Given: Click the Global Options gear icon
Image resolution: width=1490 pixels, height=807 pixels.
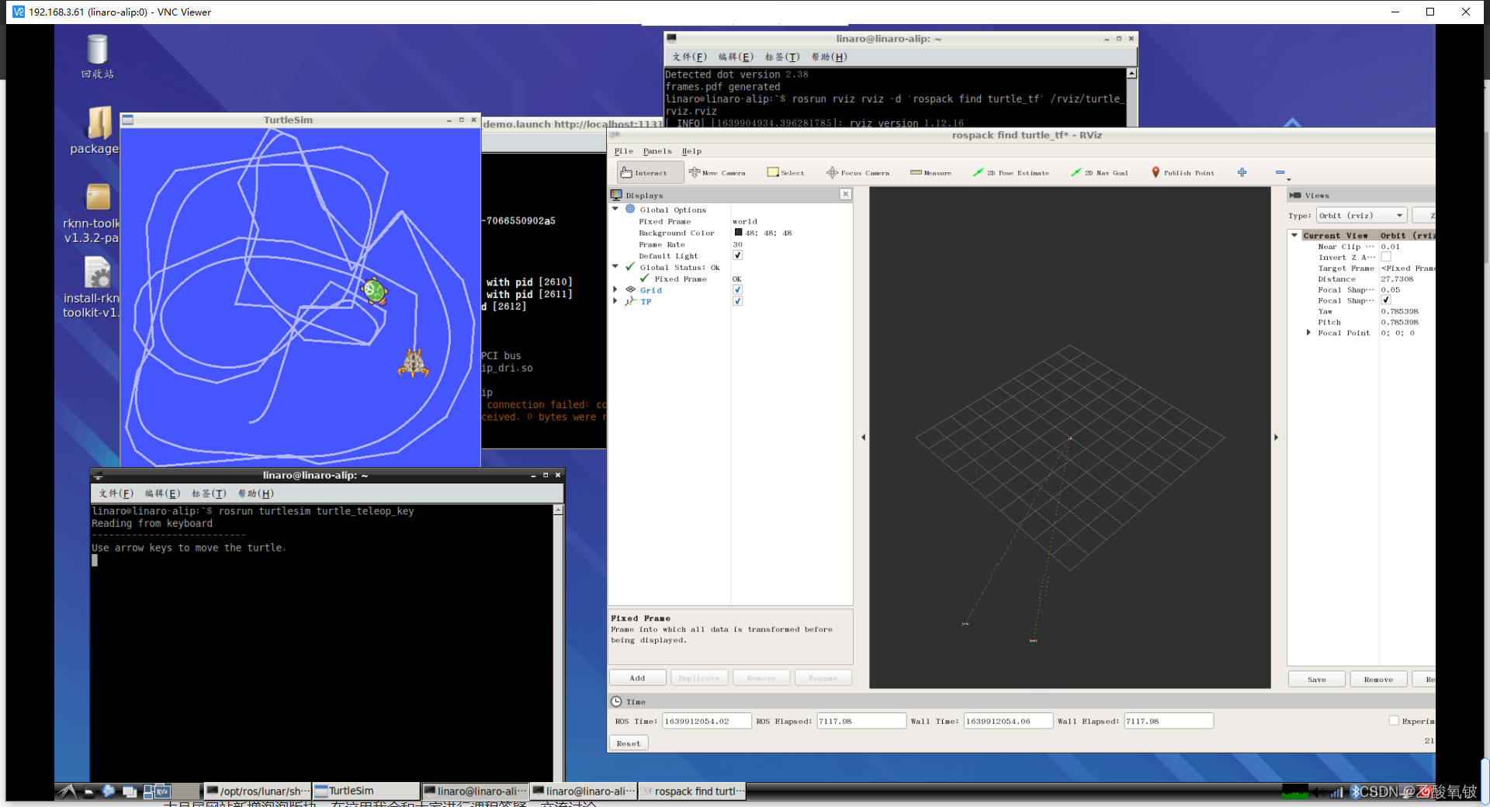Looking at the screenshot, I should (x=630, y=210).
